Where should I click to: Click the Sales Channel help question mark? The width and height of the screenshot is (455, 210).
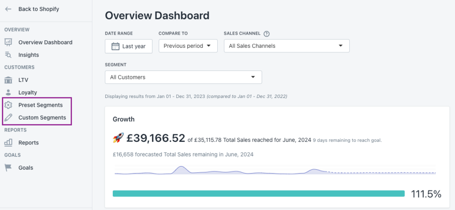click(267, 34)
